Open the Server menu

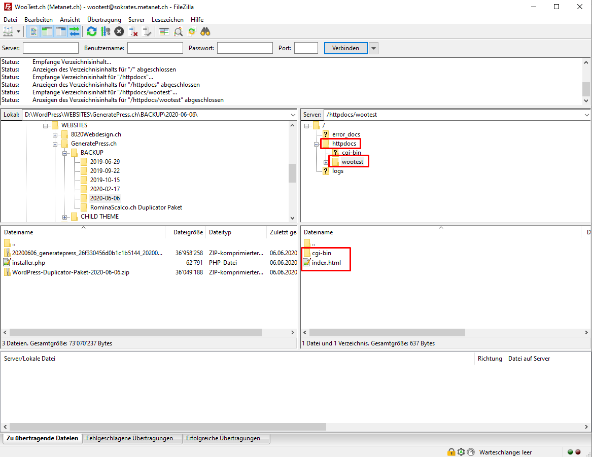(136, 20)
